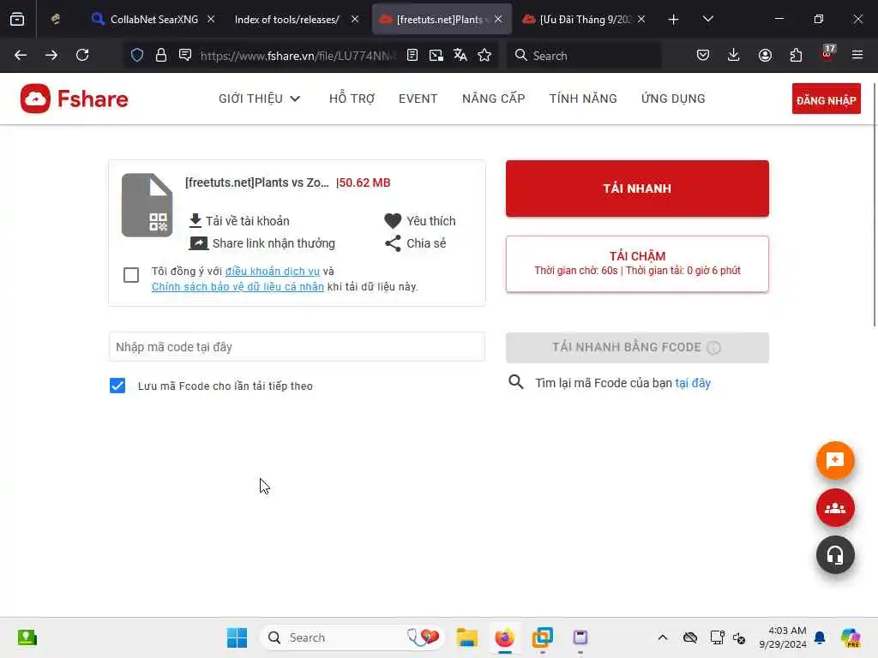Open extension icon with 17 badge
This screenshot has height=658, width=878.
pyautogui.click(x=827, y=54)
